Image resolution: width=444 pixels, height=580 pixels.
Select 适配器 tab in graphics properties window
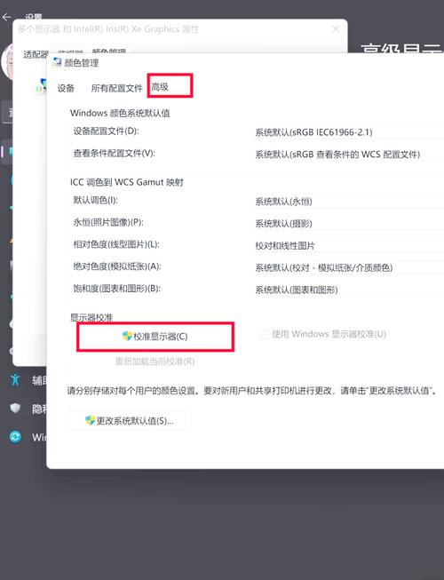pyautogui.click(x=36, y=54)
